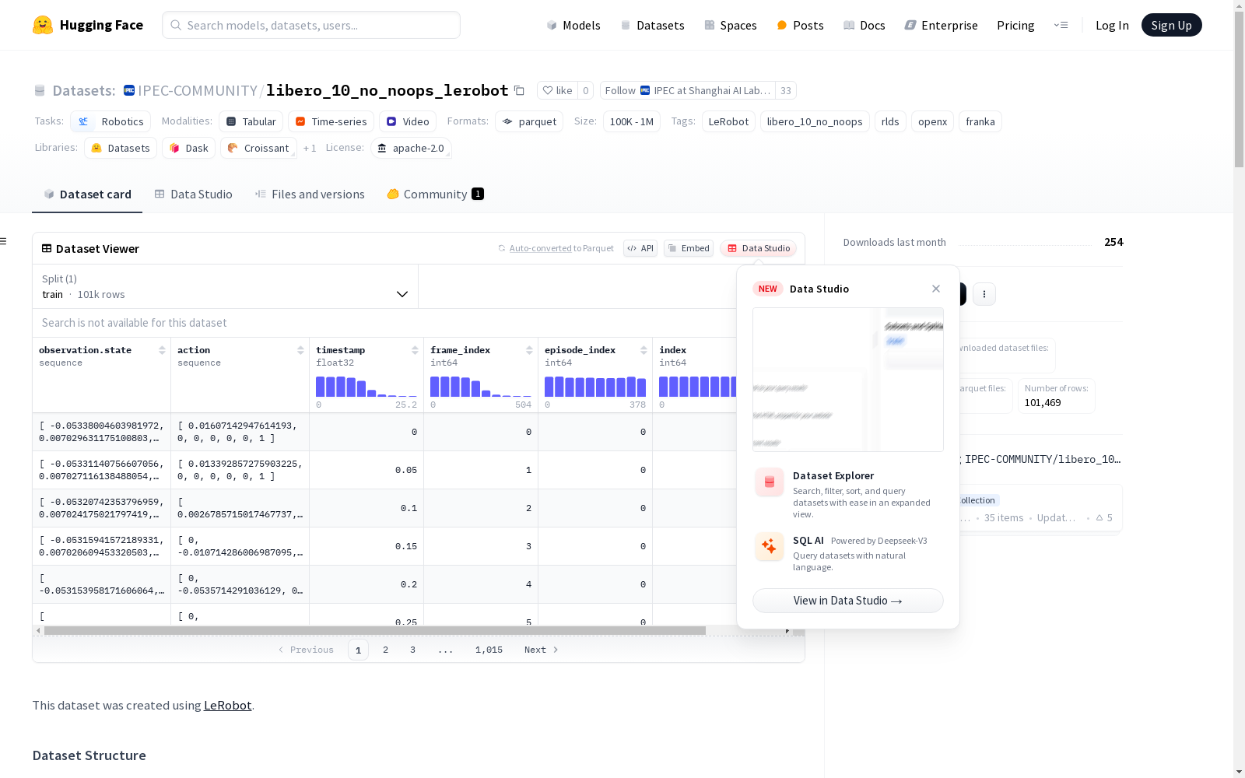Go to Next page of rows
1245x778 pixels.
[x=541, y=650]
